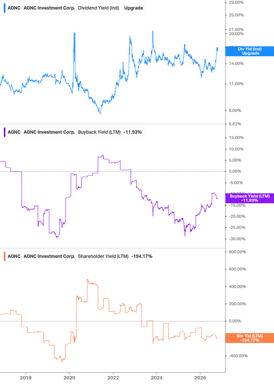
Task: Click AGNC ticker in the Dividend Yield legend
Action: 14,8
